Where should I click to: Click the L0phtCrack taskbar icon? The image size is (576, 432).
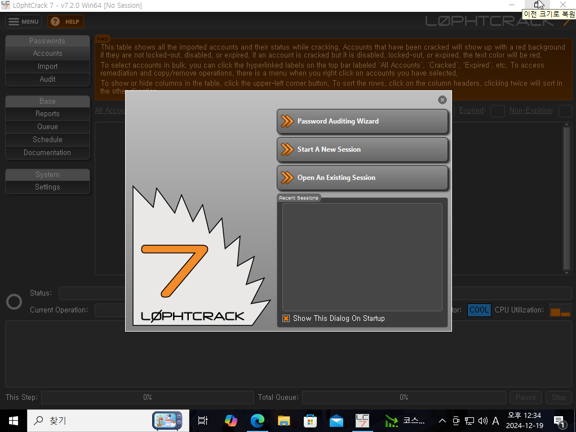362,421
